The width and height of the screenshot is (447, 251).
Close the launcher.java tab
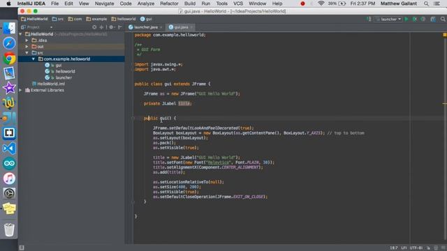click(x=161, y=27)
